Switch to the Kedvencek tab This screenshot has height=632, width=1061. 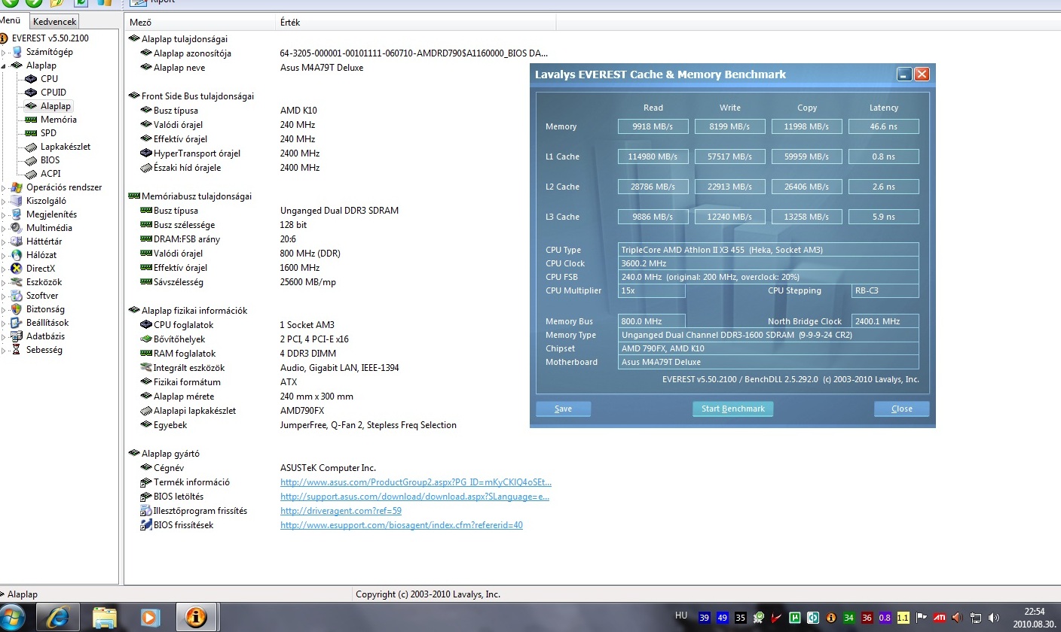(x=55, y=22)
